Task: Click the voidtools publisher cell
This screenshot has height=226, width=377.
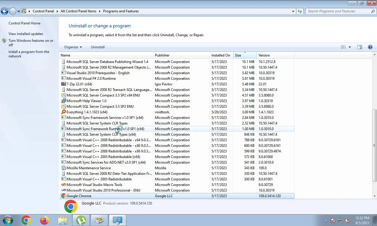Action: (x=162, y=112)
